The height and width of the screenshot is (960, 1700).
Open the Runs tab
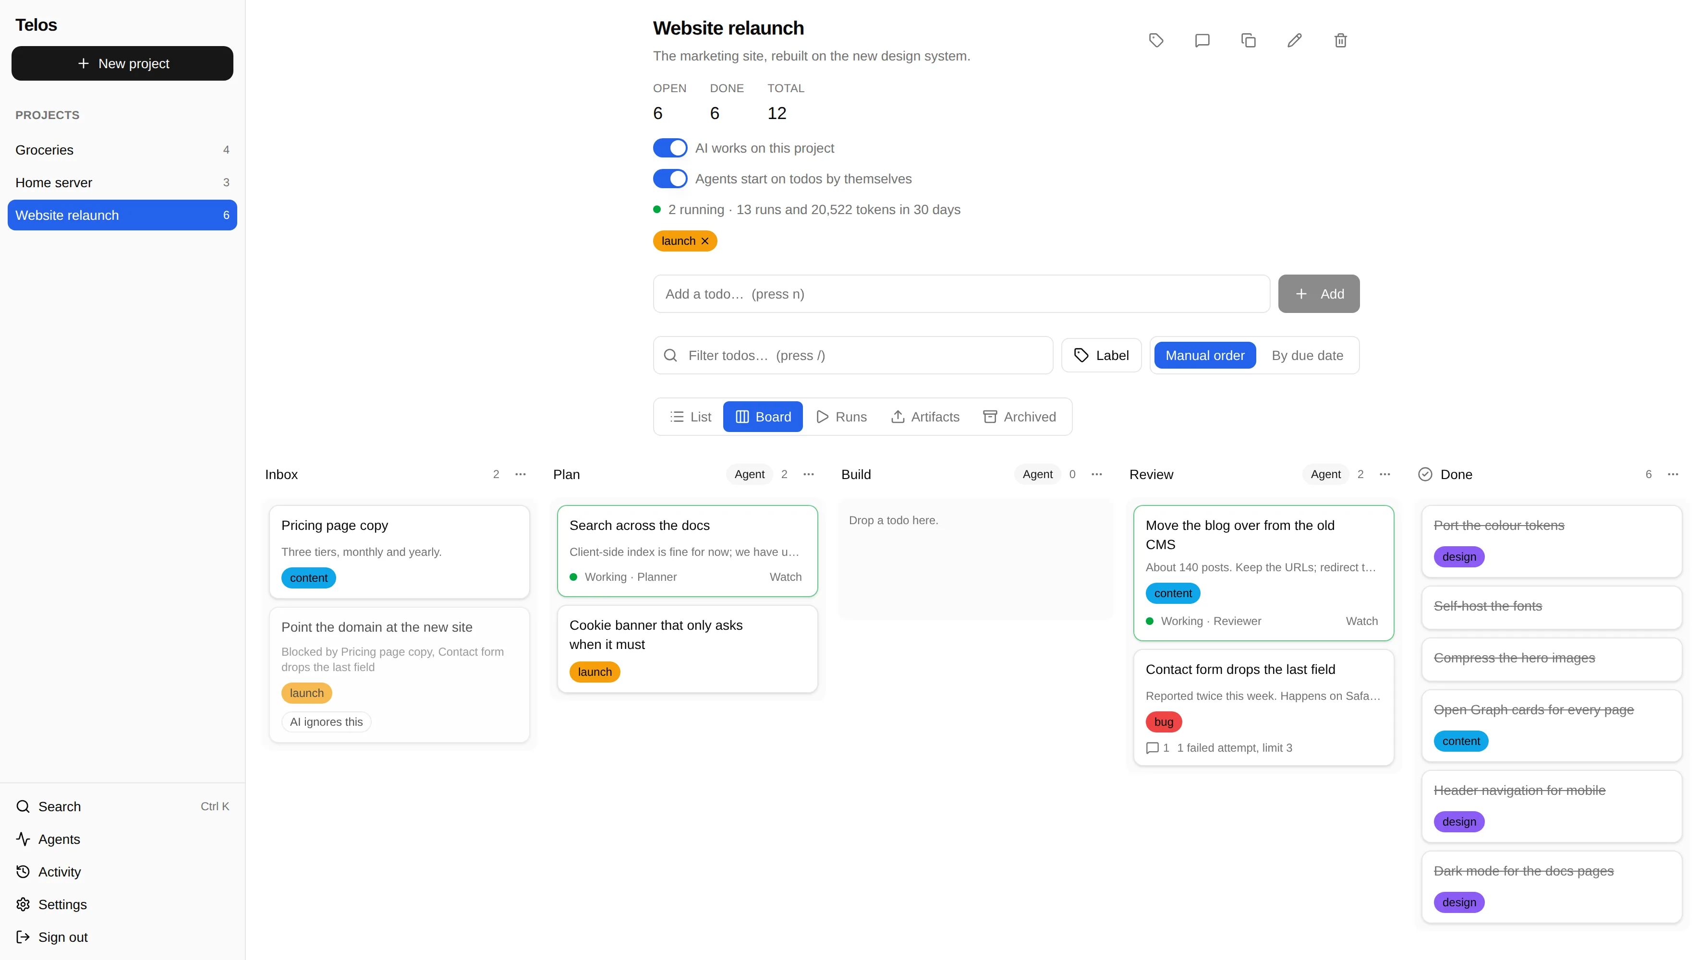click(841, 416)
